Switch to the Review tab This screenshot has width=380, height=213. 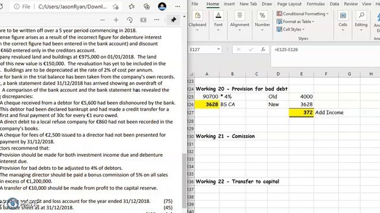point(351,4)
